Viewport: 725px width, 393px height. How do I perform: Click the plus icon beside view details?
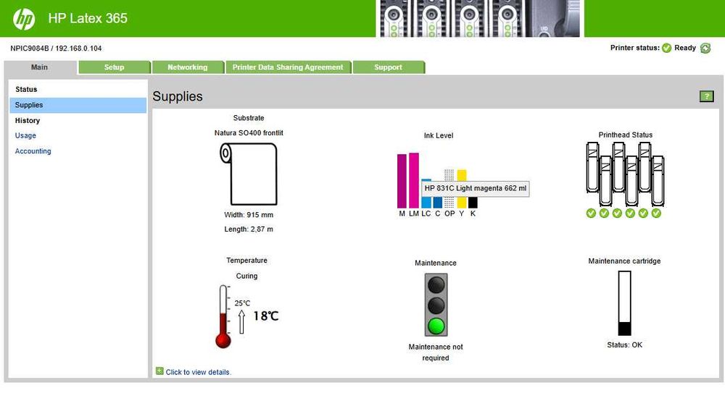click(159, 371)
